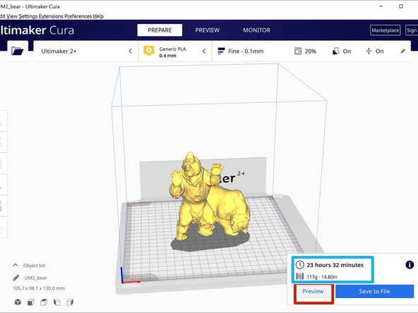Click the Object list label

(34, 265)
